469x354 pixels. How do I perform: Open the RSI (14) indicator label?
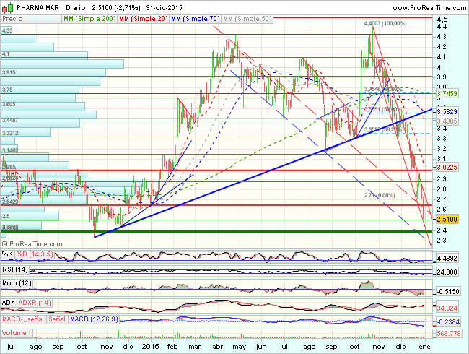[x=15, y=269]
